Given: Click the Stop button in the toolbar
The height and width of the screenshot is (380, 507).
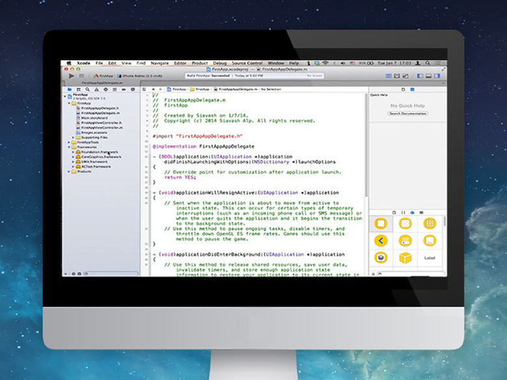Looking at the screenshot, I should point(81,76).
